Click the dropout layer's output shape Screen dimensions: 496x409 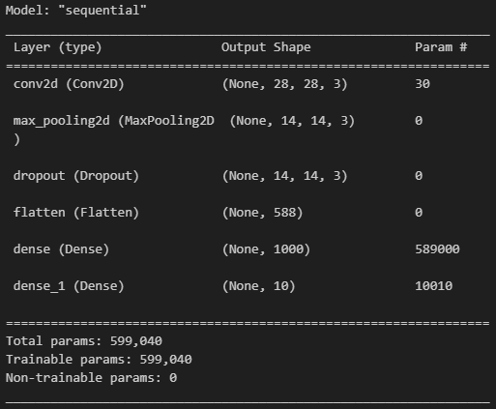point(284,176)
